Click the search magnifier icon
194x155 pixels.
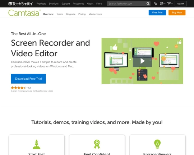[x=148, y=4]
